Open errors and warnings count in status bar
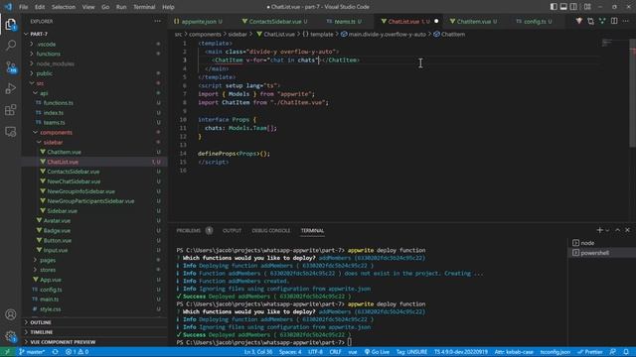 78,352
